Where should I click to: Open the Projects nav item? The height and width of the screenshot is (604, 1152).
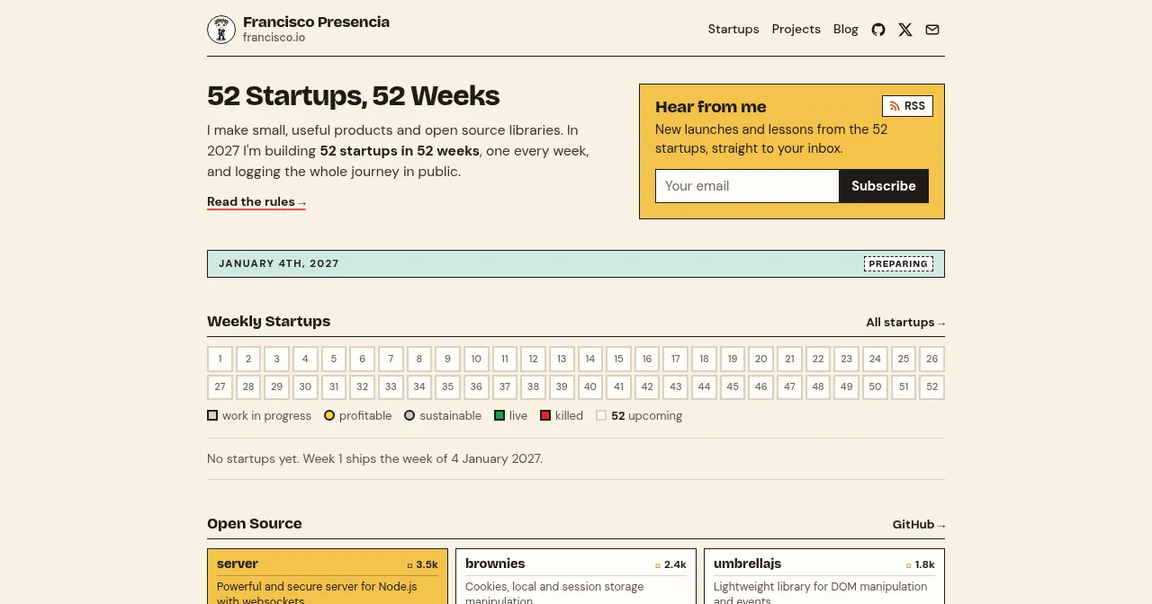click(x=796, y=30)
